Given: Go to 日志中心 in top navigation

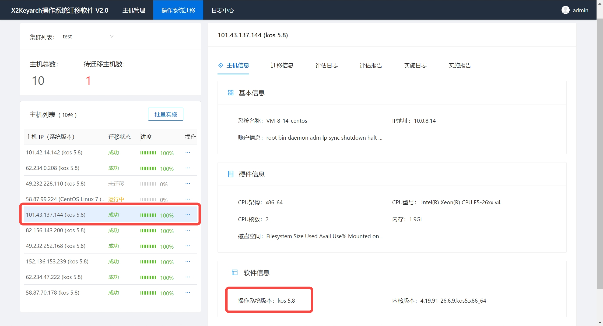Looking at the screenshot, I should pos(222,10).
